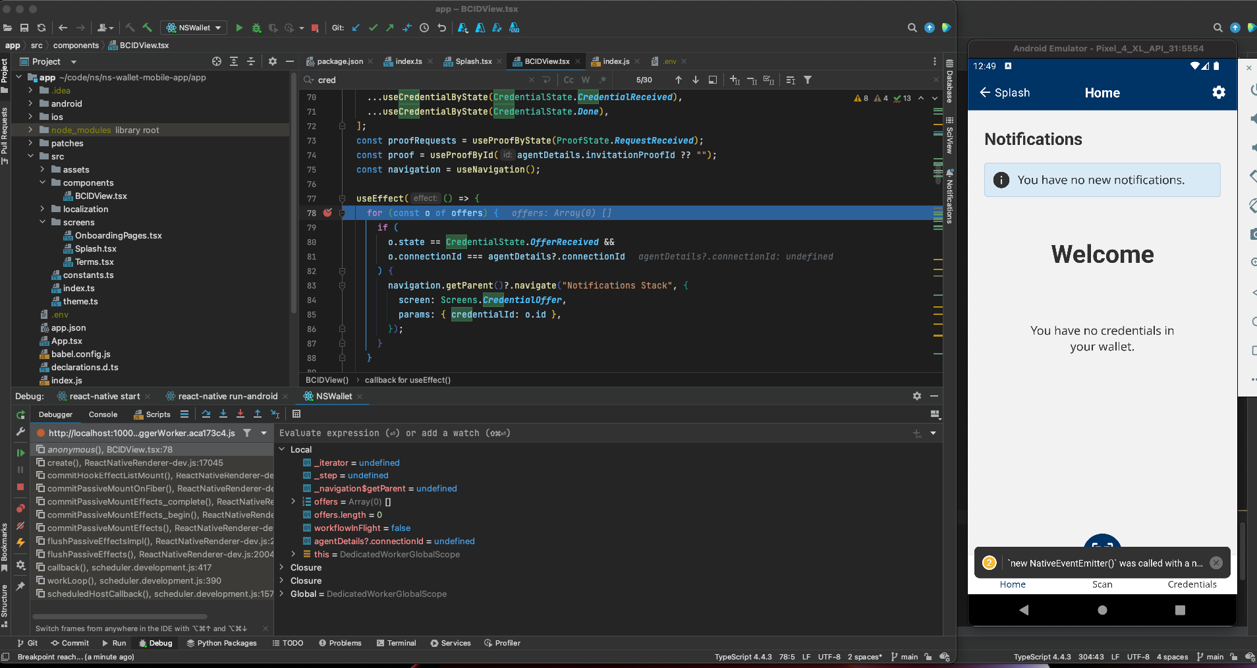Stop the running process with red square

click(315, 28)
